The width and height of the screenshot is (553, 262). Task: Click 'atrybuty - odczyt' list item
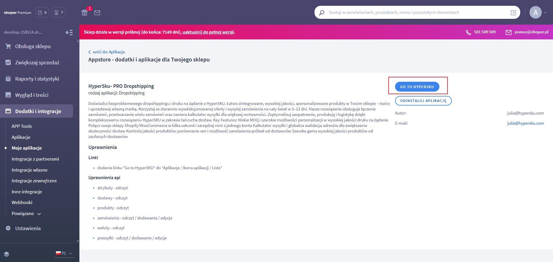pos(112,188)
